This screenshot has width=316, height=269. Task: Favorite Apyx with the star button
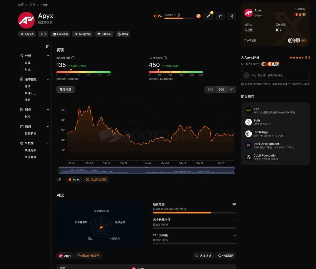coord(220,16)
